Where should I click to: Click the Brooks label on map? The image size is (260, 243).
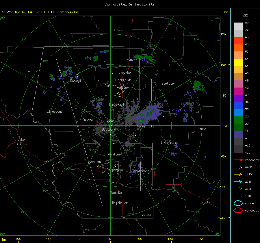(205, 202)
